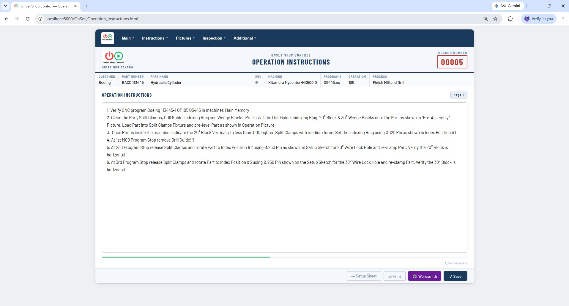This screenshot has width=569, height=306.
Task: Reload the current page
Action: point(28,19)
